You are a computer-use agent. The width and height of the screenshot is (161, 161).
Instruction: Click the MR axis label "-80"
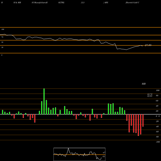(x=157, y=137)
